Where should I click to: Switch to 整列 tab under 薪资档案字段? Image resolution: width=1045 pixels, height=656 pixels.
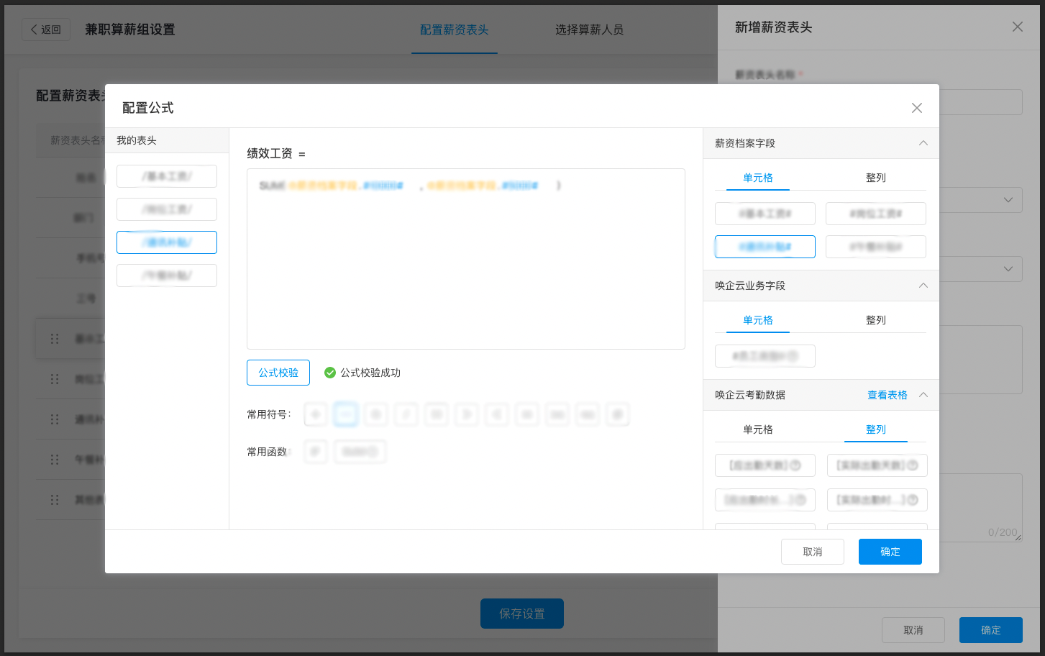876,178
